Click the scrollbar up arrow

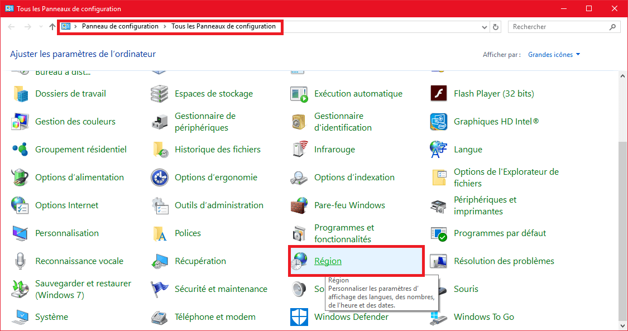623,76
